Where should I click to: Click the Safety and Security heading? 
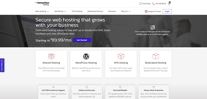(x=87, y=90)
